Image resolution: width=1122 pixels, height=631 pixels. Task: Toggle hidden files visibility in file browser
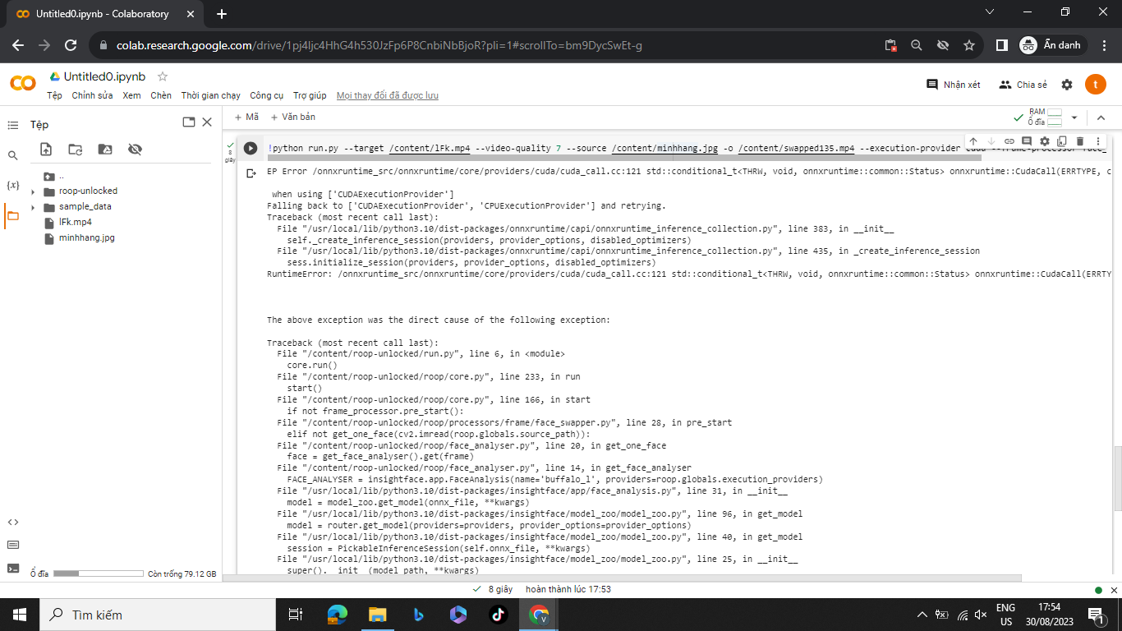(136, 150)
